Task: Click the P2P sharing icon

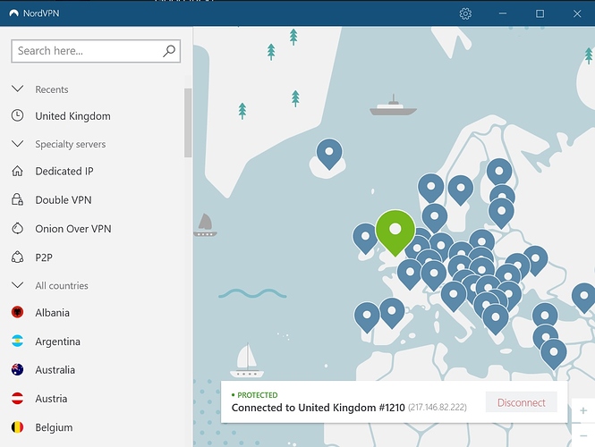Action: pos(18,257)
